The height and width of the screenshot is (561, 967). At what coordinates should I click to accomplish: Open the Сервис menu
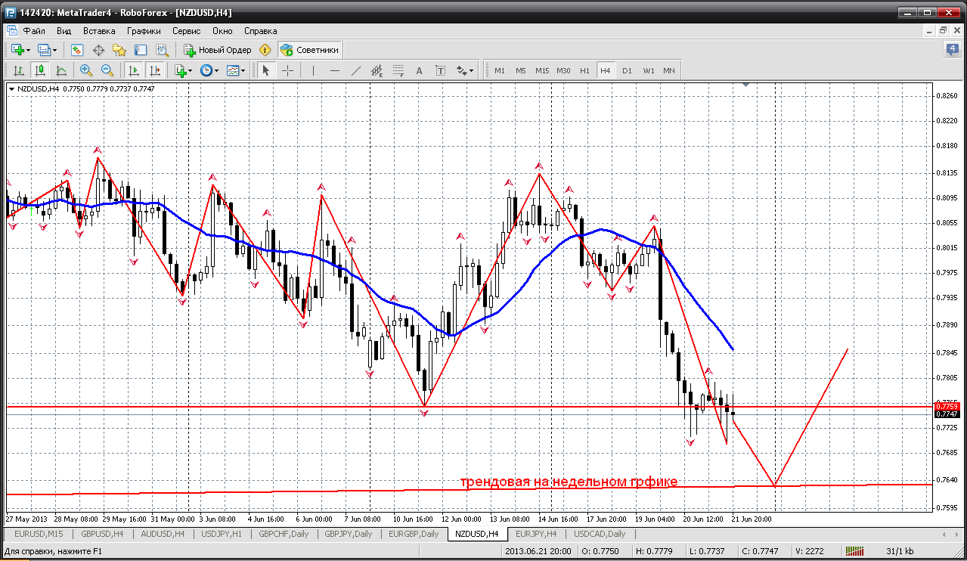click(186, 31)
